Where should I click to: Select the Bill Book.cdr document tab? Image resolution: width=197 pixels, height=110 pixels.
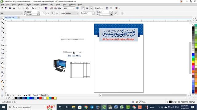click(10, 18)
